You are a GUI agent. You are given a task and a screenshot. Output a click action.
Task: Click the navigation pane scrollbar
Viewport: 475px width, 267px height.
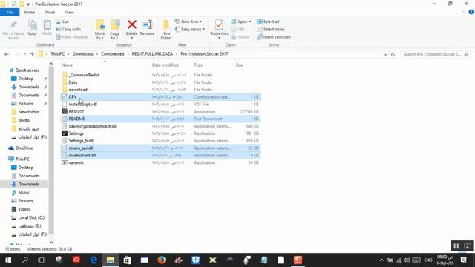51,150
